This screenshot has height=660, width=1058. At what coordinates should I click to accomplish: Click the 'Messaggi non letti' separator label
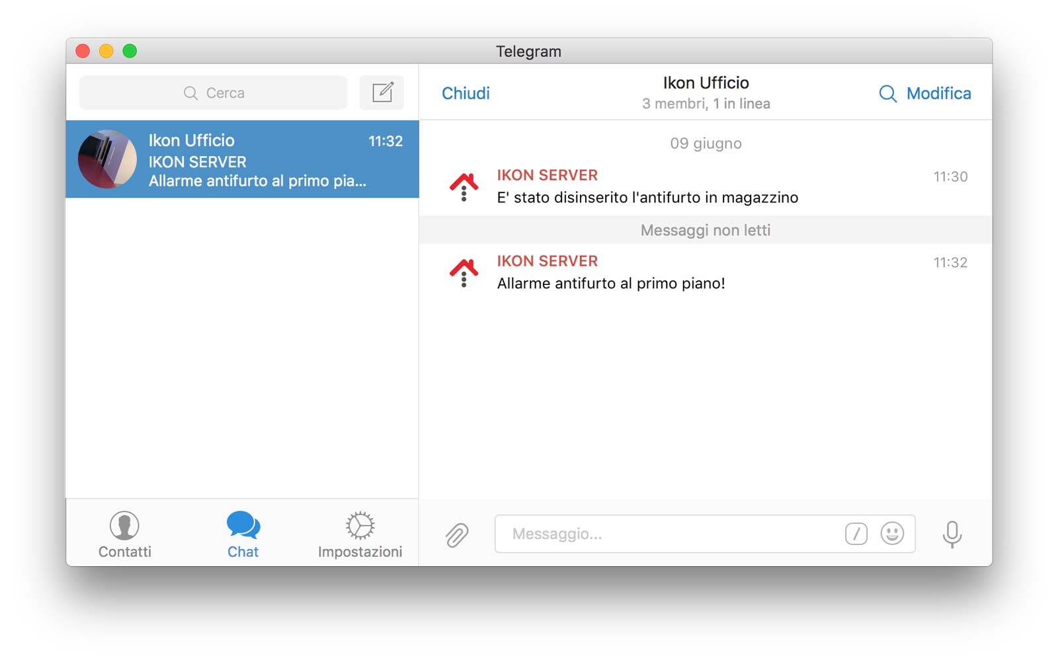click(706, 230)
